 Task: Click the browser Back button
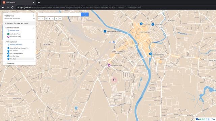[3, 7]
